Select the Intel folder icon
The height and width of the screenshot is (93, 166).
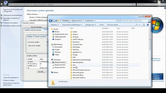(x=71, y=57)
